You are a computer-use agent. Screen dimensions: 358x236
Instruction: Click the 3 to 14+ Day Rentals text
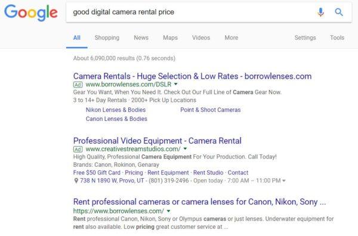point(100,100)
